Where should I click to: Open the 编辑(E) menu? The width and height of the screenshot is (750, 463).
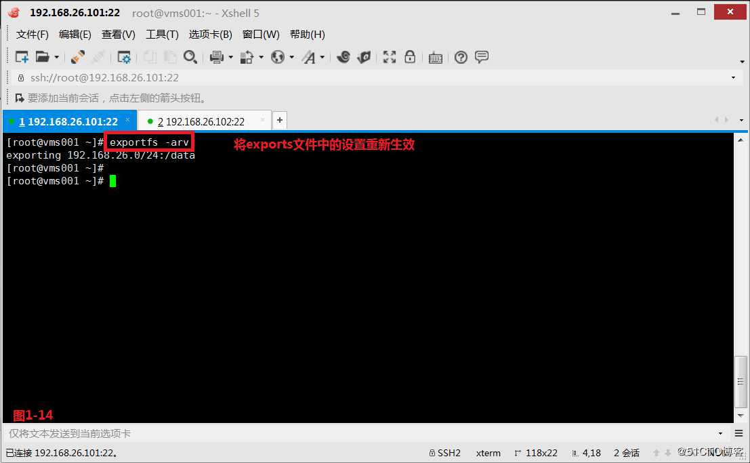[x=75, y=35]
